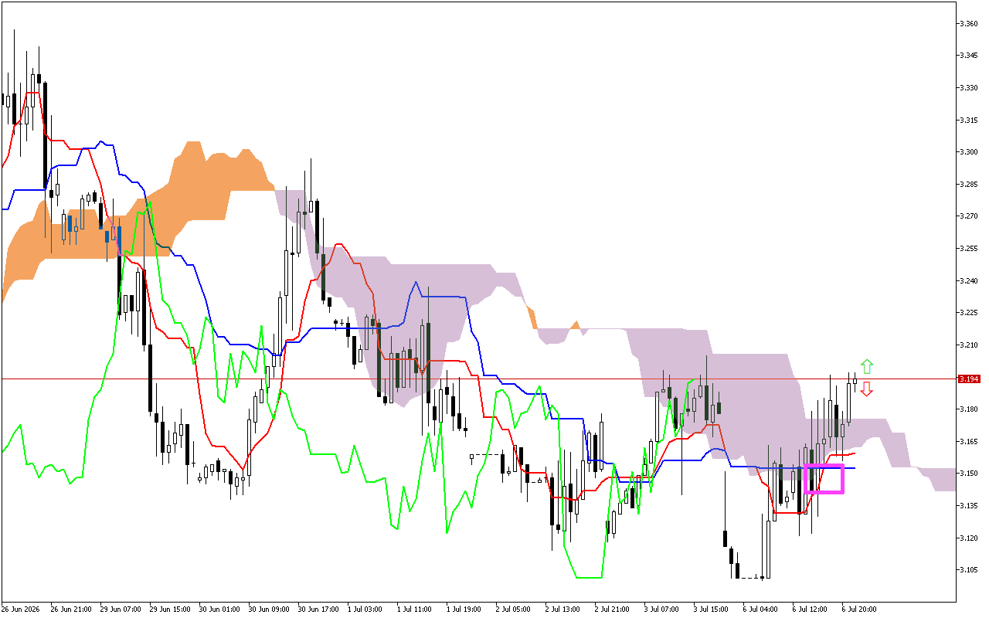Click the 3.270 price axis label

pyautogui.click(x=969, y=216)
